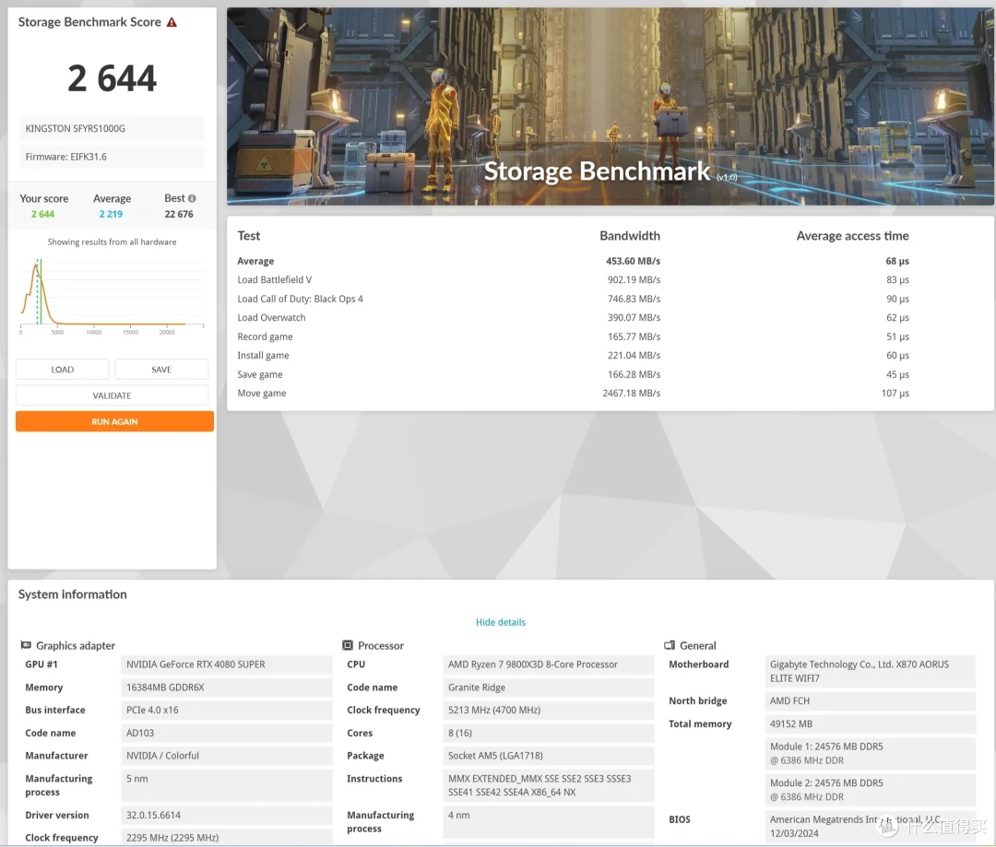
Task: Click the System information heading
Action: click(73, 594)
